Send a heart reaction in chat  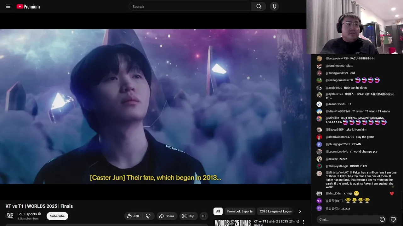click(393, 219)
